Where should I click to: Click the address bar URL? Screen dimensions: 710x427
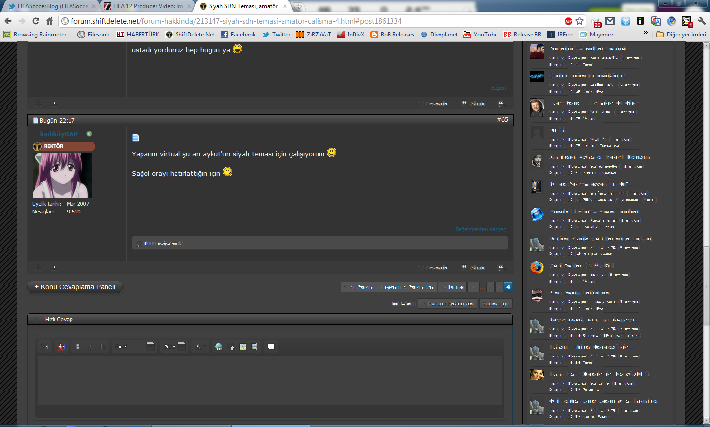(236, 21)
